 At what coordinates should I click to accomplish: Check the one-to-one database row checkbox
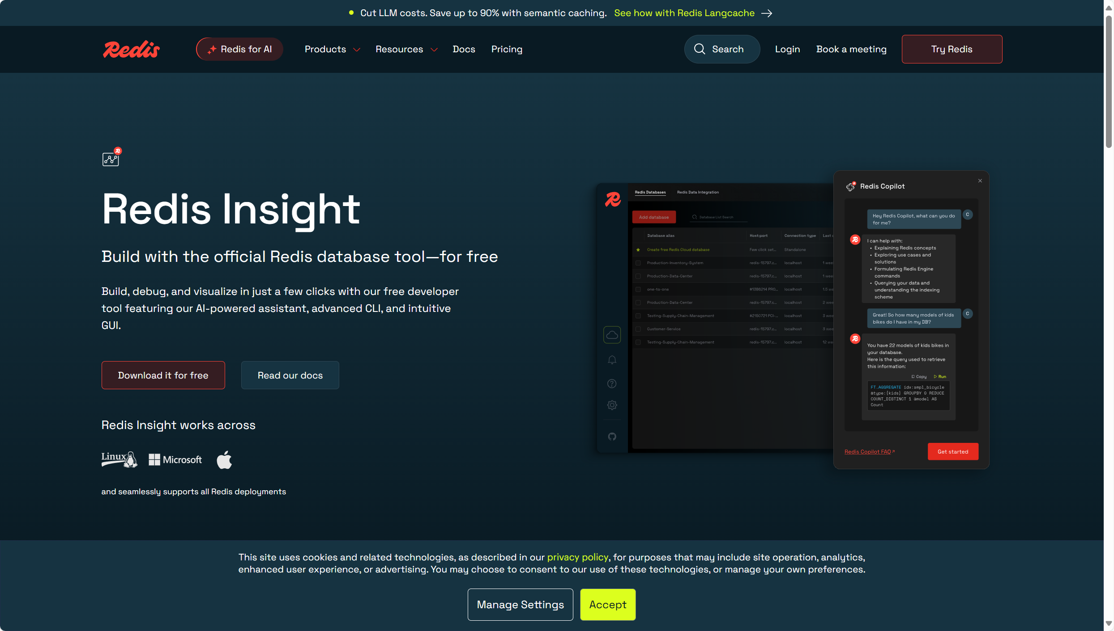[x=638, y=290]
